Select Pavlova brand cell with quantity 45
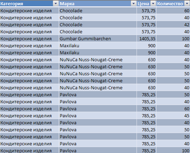Image resolution: width=190 pixels, height=153 pixels. click(x=98, y=116)
